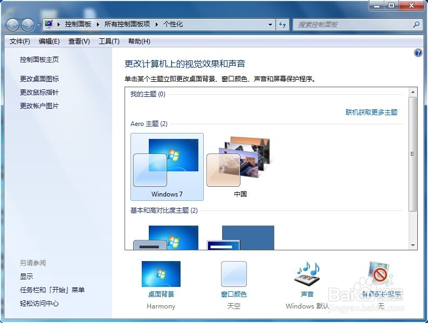
Task: Minimize the Personalization window
Action: pyautogui.click(x=377, y=5)
